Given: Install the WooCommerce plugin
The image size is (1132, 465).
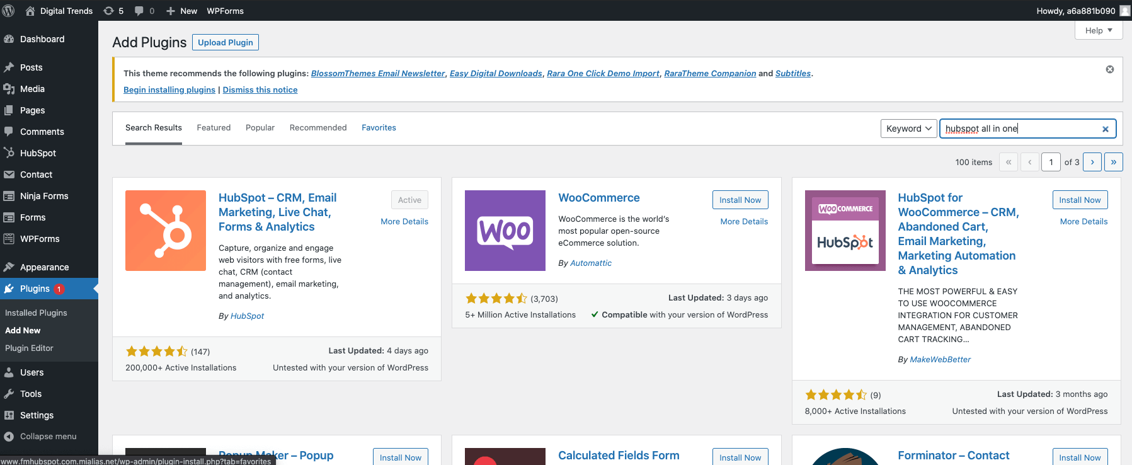Looking at the screenshot, I should [x=740, y=200].
